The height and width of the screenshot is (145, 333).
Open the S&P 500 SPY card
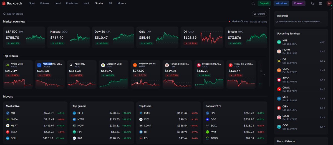(x=24, y=37)
